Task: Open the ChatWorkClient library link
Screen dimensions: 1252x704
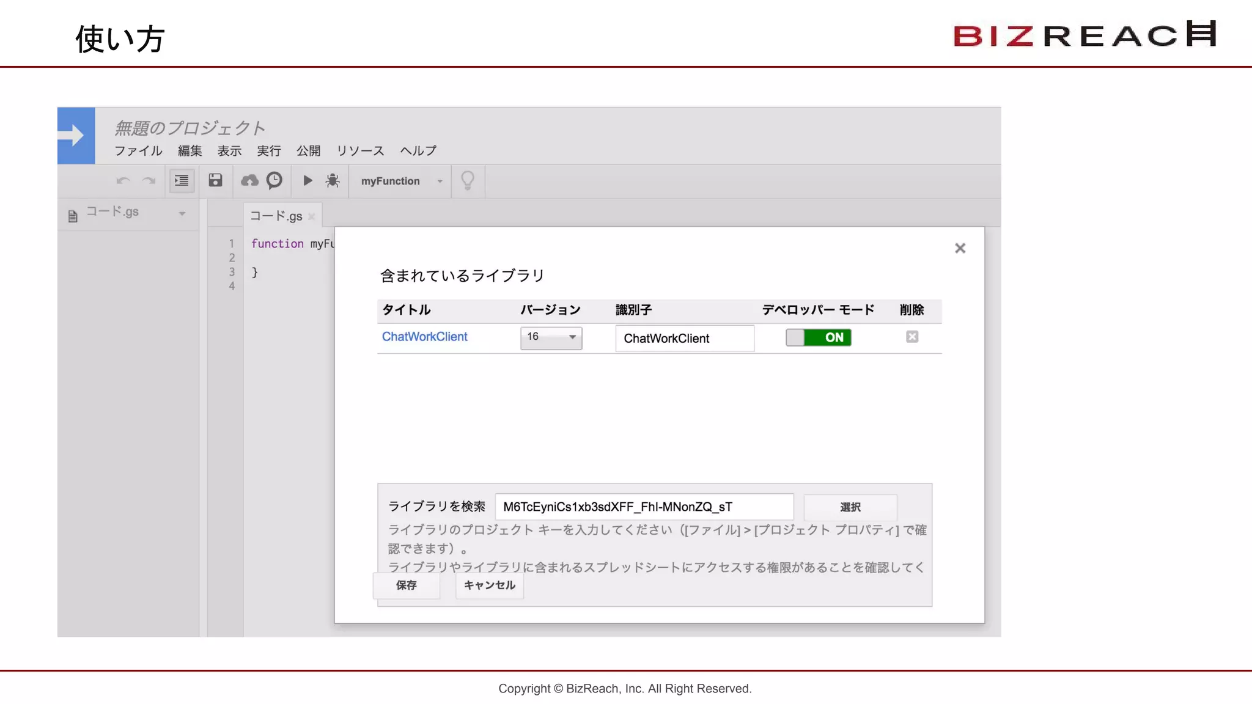Action: pyautogui.click(x=424, y=337)
